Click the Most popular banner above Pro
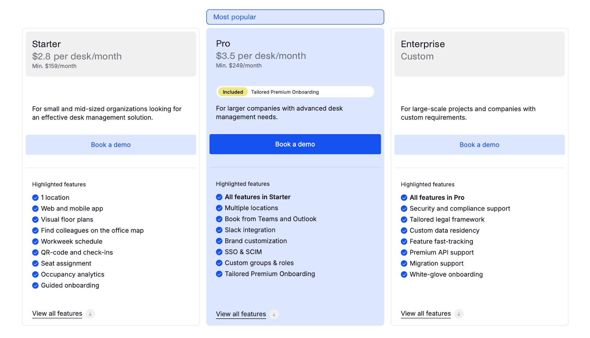This screenshot has height=338, width=590. point(295,17)
